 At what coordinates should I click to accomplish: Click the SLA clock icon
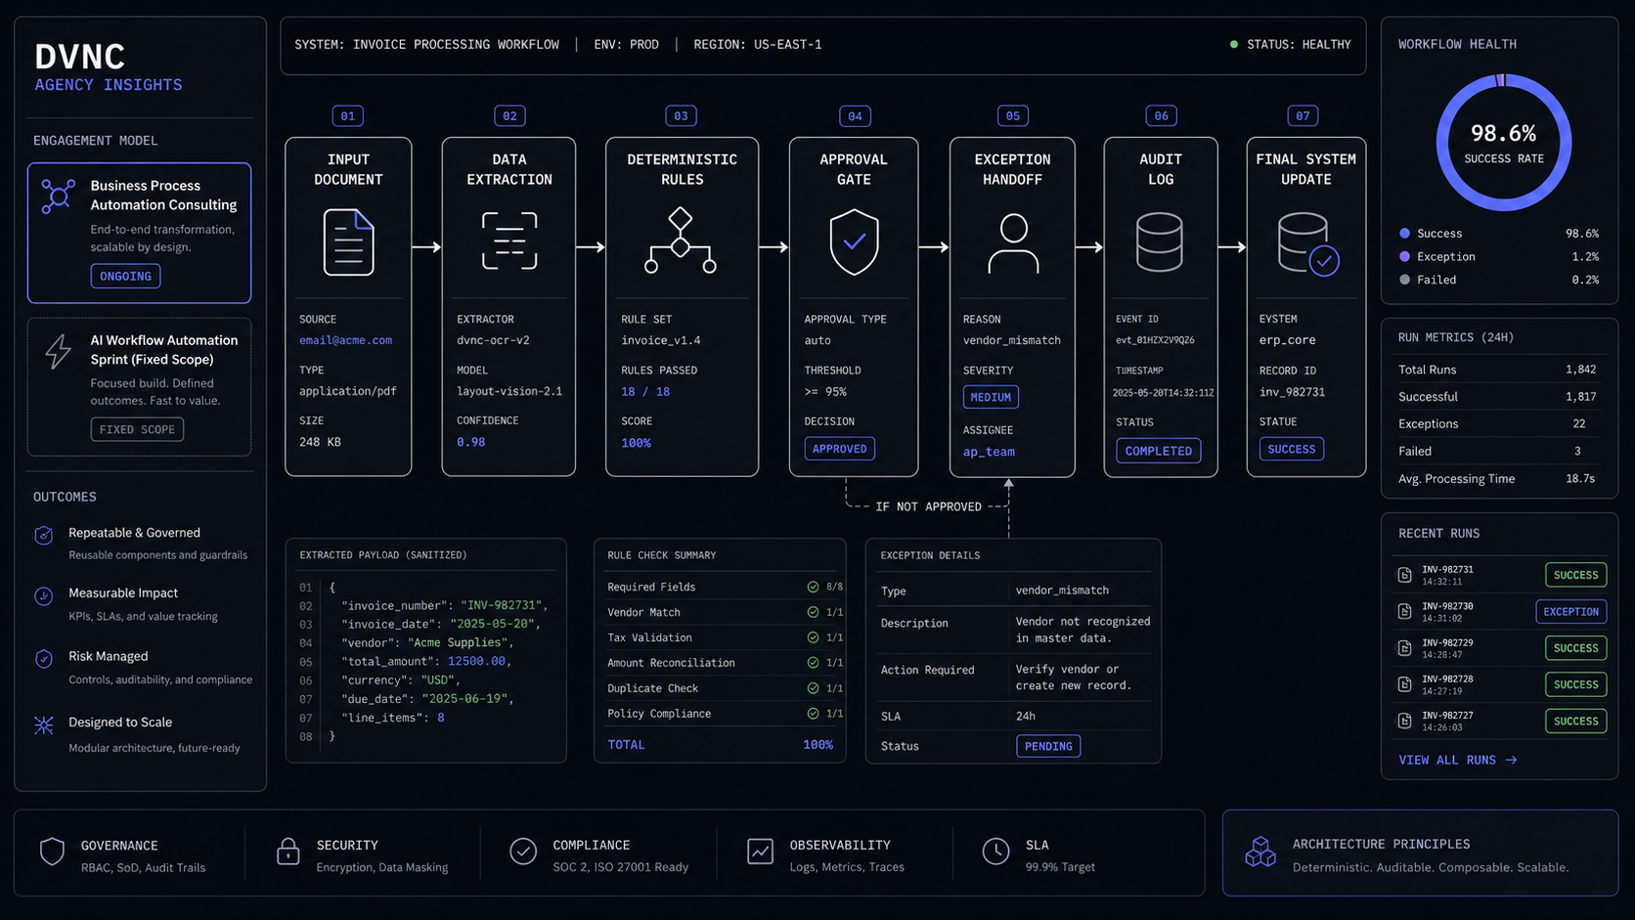coord(995,852)
